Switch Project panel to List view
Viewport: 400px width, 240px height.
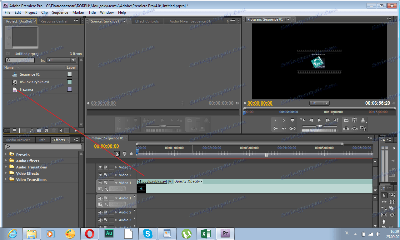click(x=7, y=130)
